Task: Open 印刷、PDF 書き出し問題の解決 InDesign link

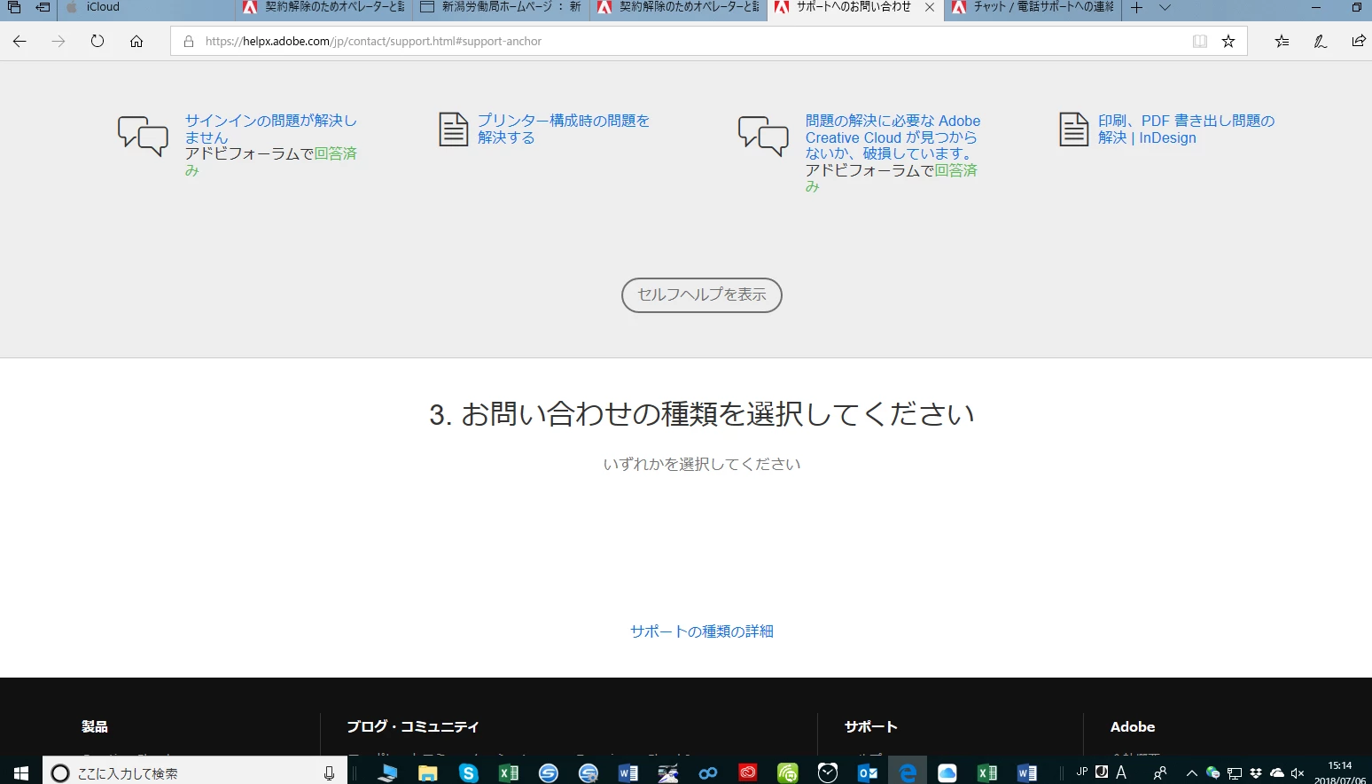Action: [1186, 129]
